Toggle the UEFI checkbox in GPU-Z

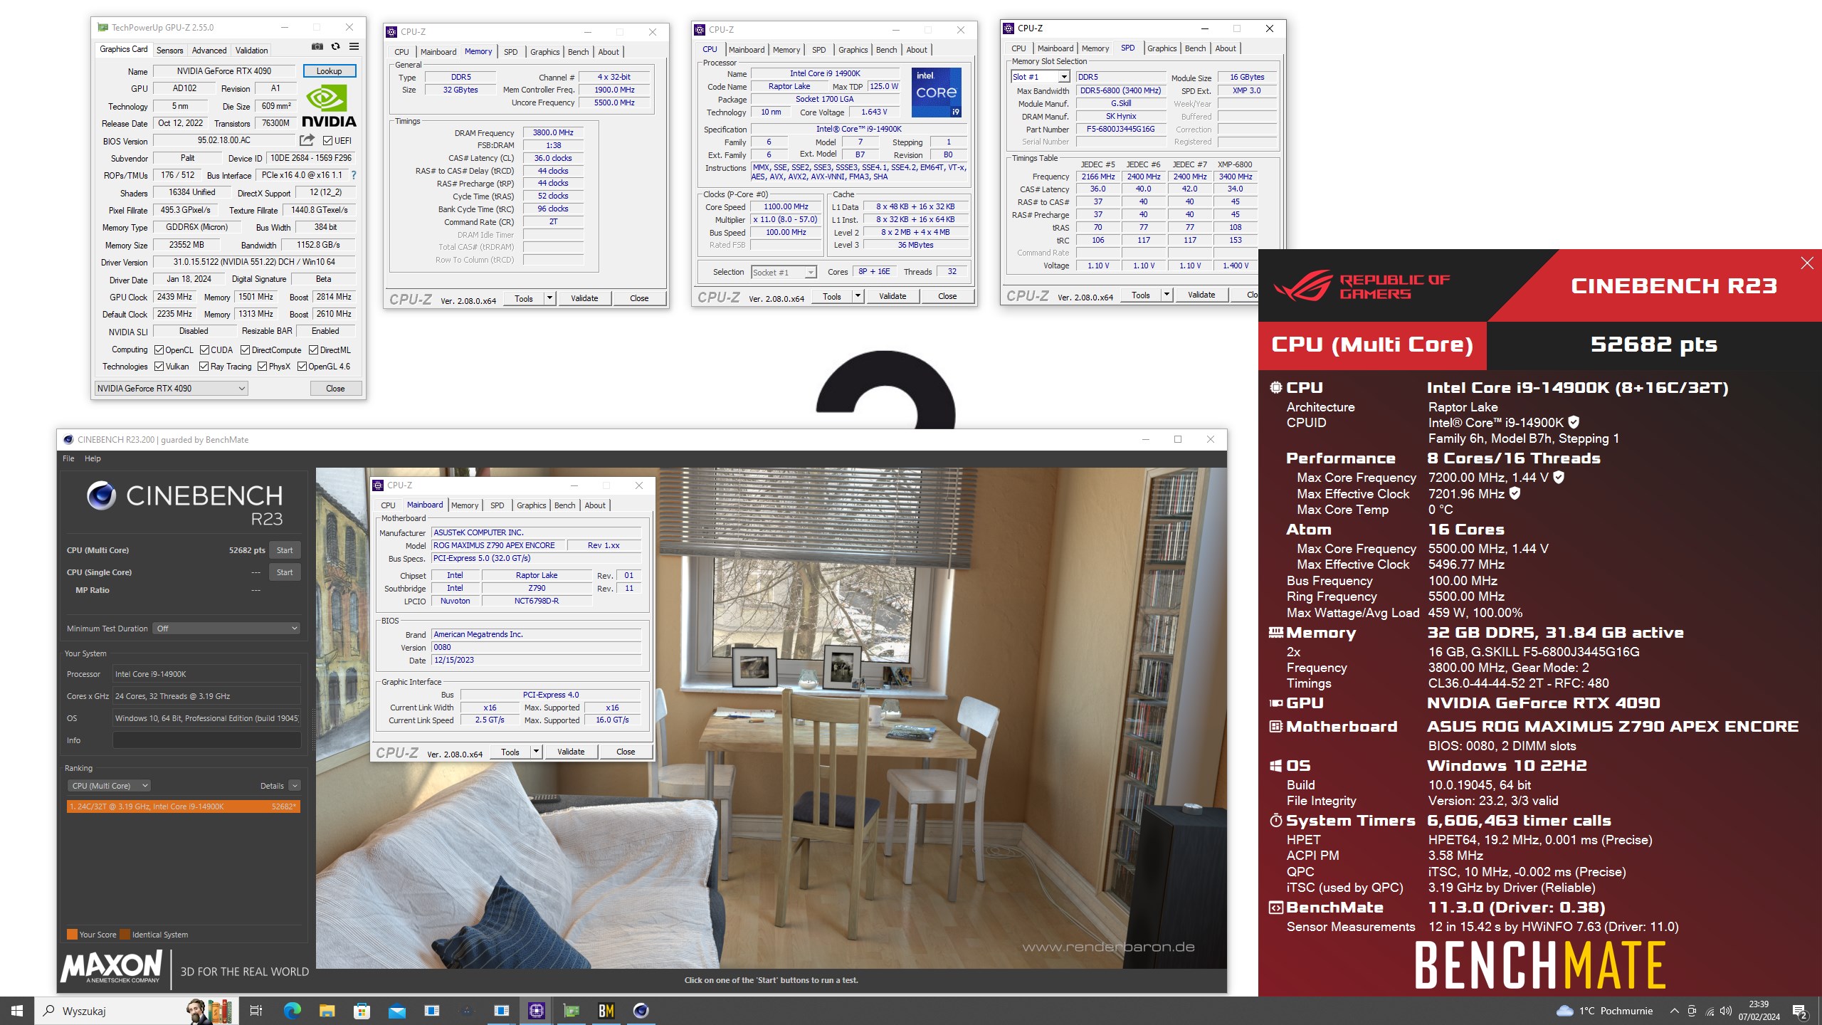(327, 141)
